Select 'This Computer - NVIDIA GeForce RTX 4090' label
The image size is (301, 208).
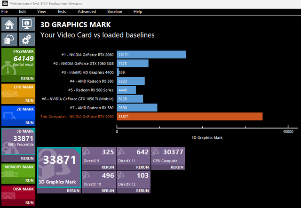click(77, 117)
